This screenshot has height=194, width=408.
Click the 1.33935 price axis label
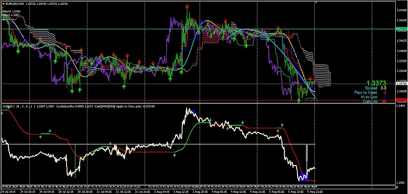coord(401,61)
